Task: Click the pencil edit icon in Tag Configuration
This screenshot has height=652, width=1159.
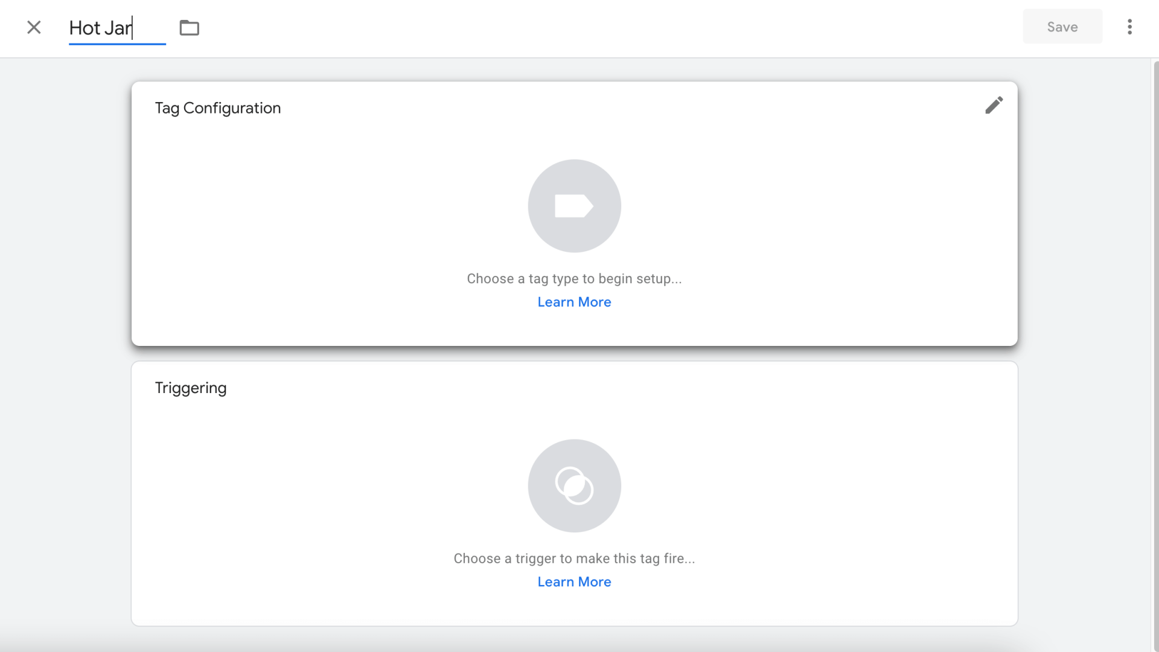Action: 994,105
